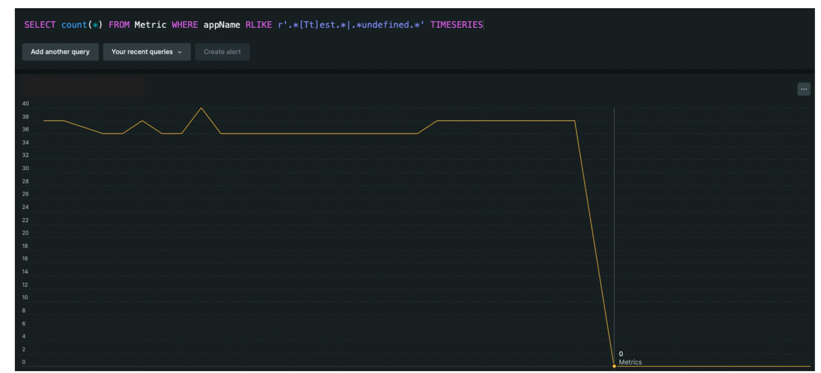821x373 pixels.
Task: Click the Metric event type in query
Action: 150,25
